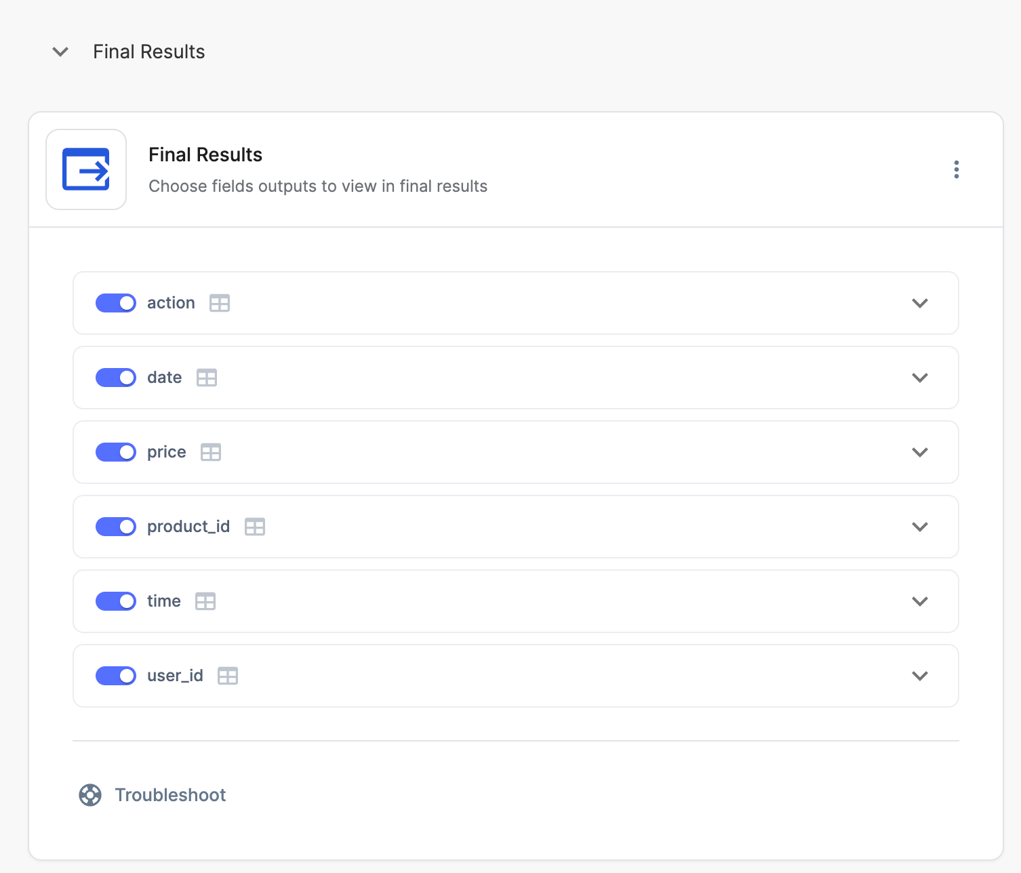The image size is (1021, 873).
Task: Select the table icon beside user_id
Action: 228,676
